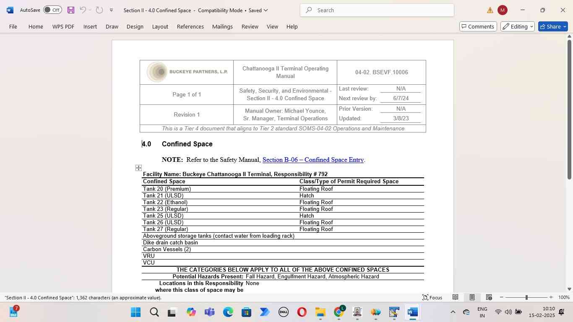This screenshot has height=322, width=573.
Task: Open Google Chrome on taskbar
Action: click(339, 312)
